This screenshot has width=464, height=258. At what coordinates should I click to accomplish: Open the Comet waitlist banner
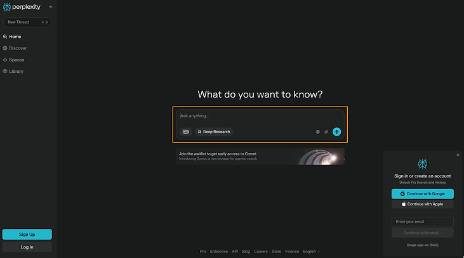click(x=260, y=157)
